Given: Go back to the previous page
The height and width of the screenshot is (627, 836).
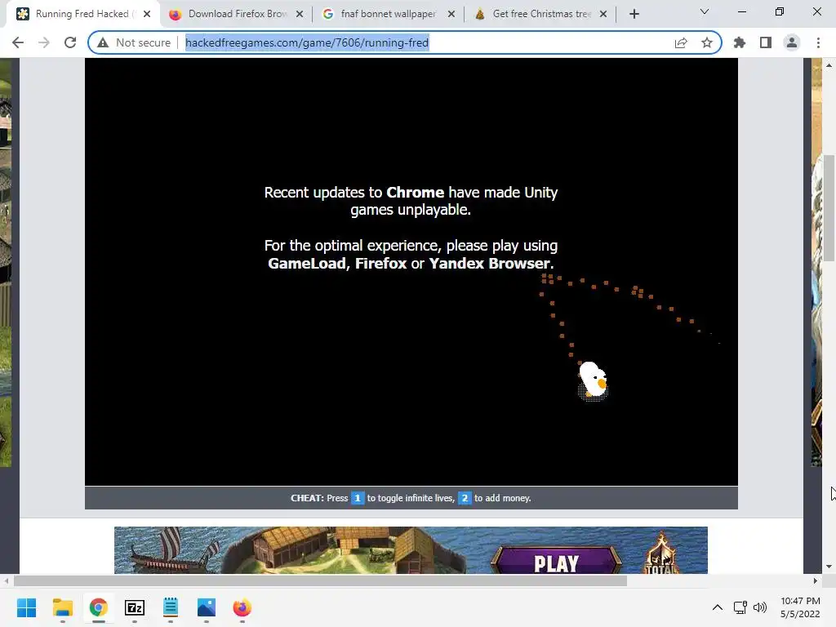Looking at the screenshot, I should (18, 42).
